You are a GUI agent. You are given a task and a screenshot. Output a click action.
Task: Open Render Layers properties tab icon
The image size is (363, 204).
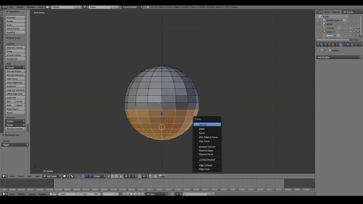point(322,44)
